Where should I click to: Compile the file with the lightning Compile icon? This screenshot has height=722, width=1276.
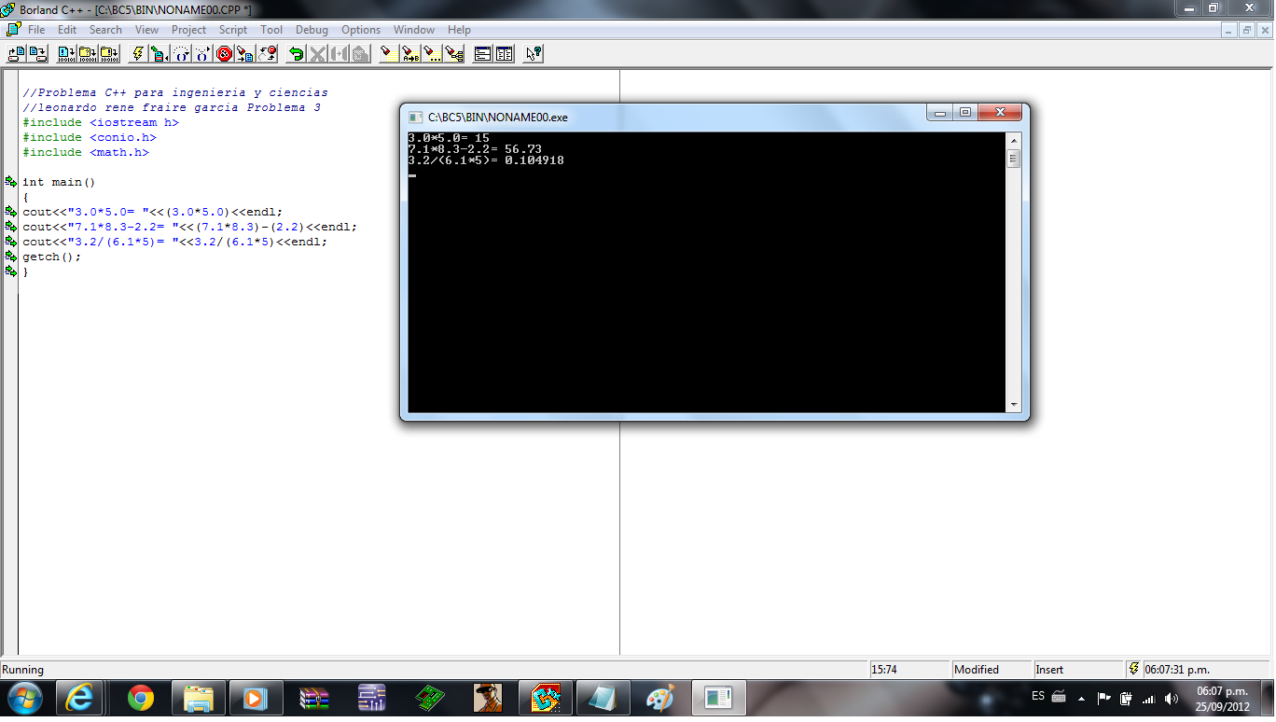click(136, 53)
